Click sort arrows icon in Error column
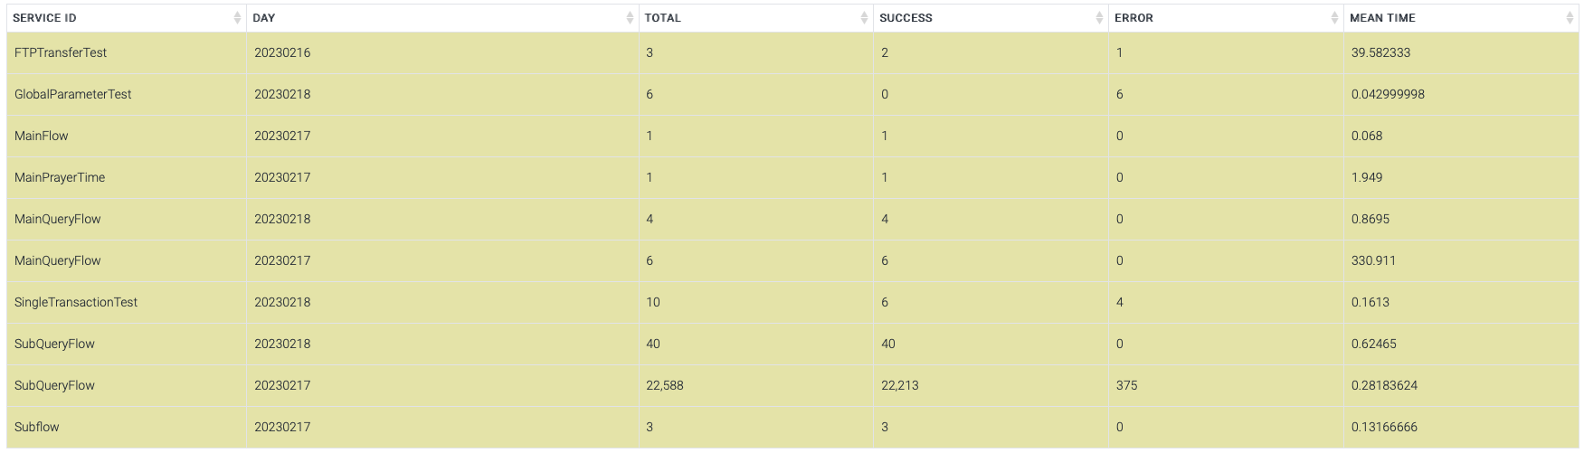1584x453 pixels. pos(1334,18)
